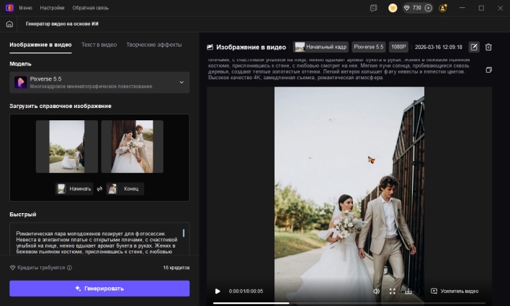Download the video with the download icon

(x=408, y=291)
